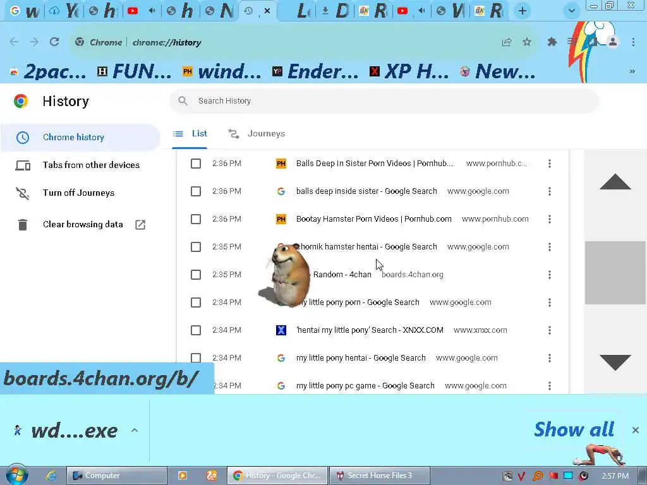Open the FUN... bookmark
The image size is (647, 485).
click(135, 72)
